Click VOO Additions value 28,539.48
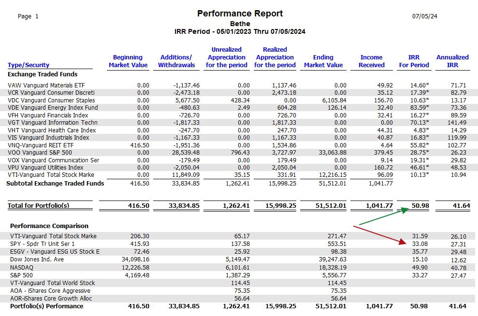This screenshot has height=316, width=478. click(186, 152)
